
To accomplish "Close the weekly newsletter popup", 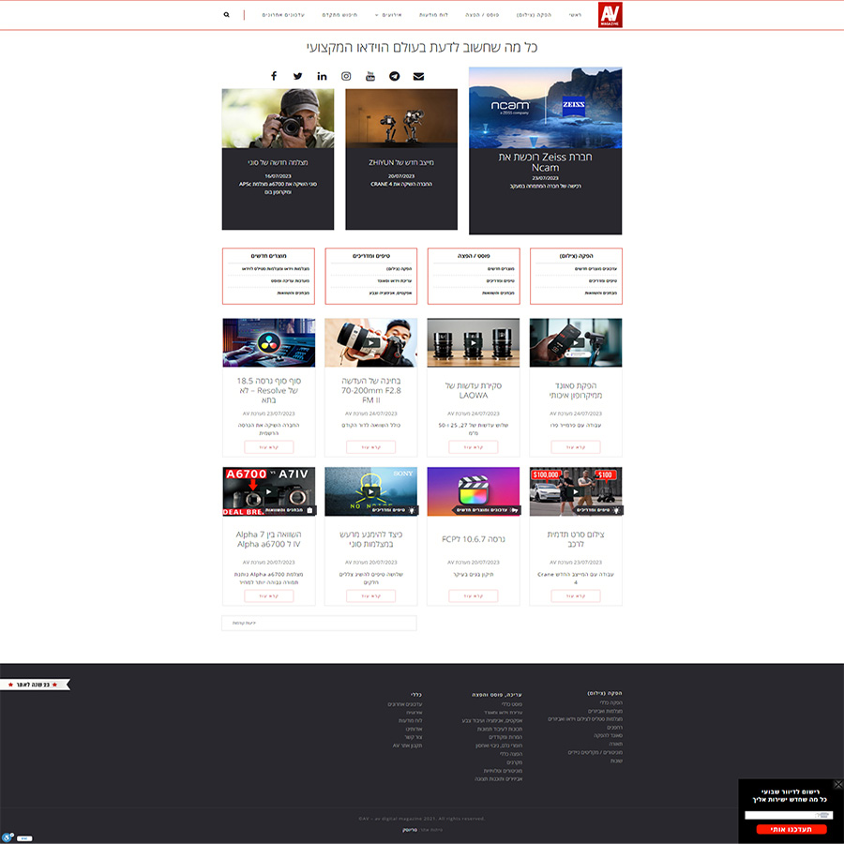I will pos(838,784).
